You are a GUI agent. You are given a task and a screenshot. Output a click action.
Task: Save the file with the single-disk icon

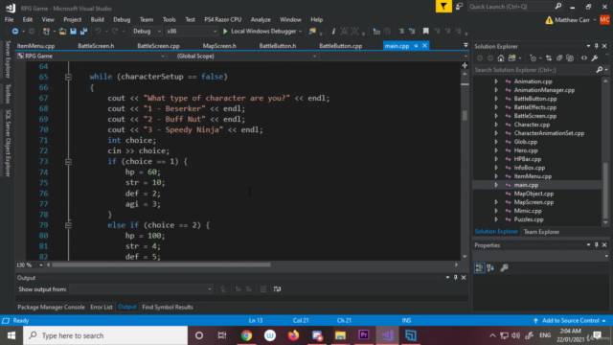pyautogui.click(x=73, y=32)
